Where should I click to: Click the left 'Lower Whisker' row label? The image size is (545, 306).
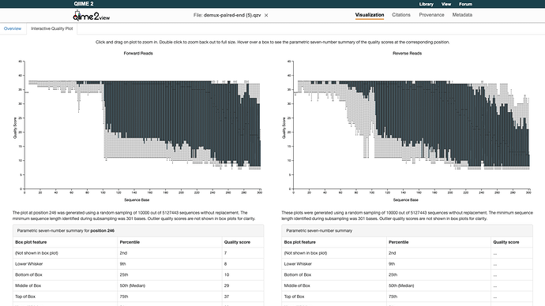click(29, 264)
